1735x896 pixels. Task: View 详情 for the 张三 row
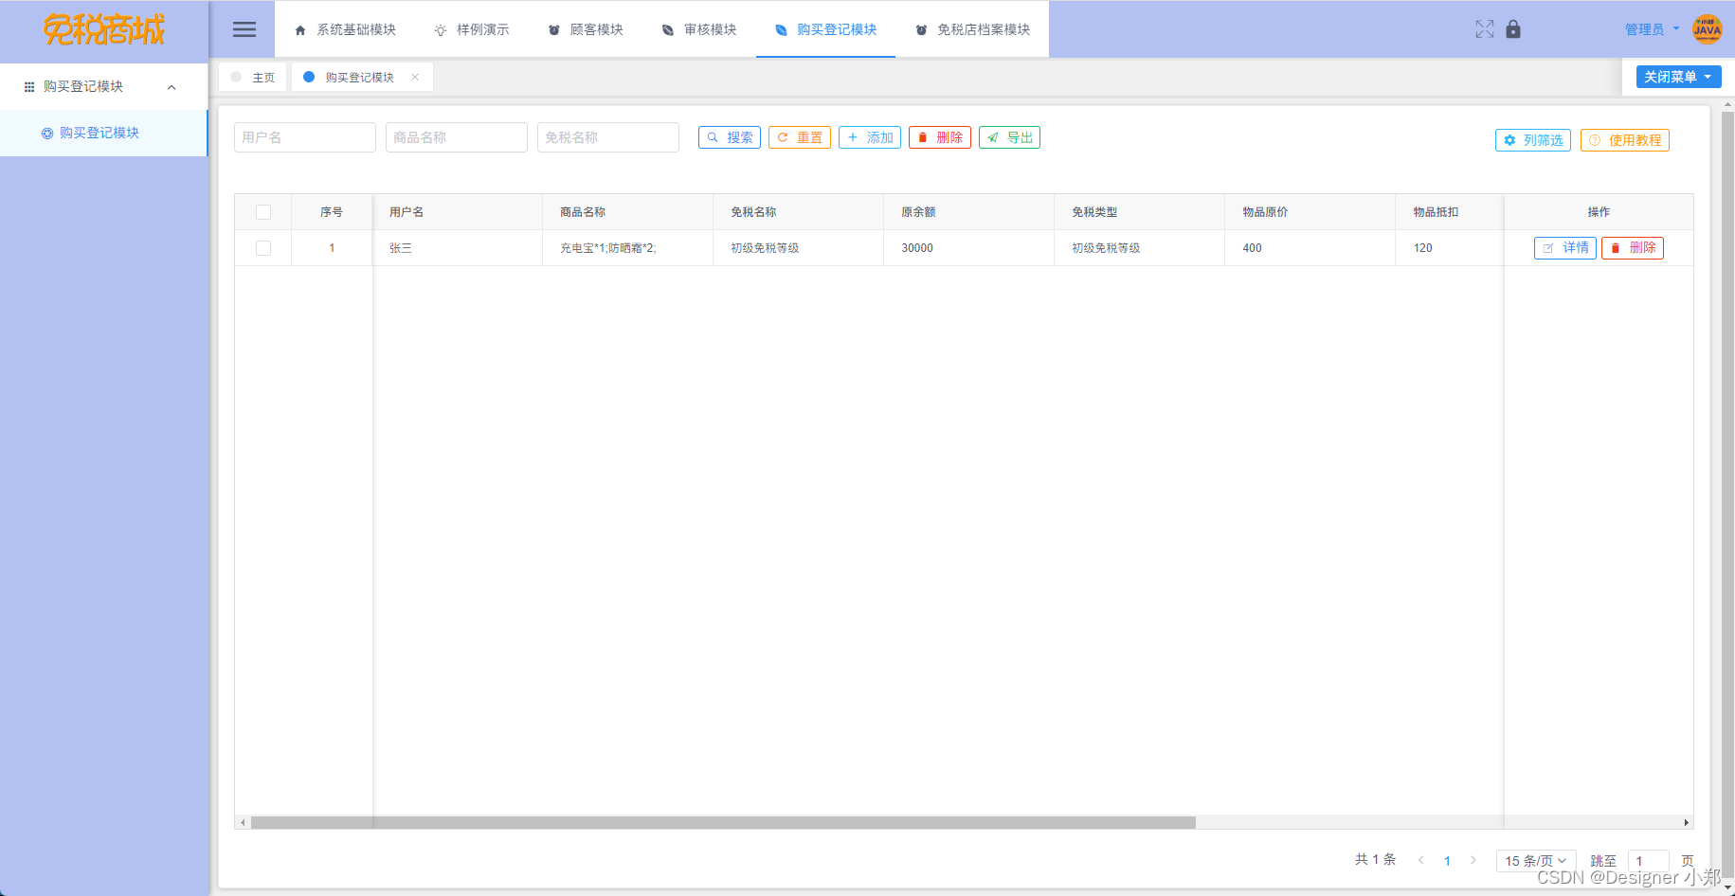pos(1565,248)
